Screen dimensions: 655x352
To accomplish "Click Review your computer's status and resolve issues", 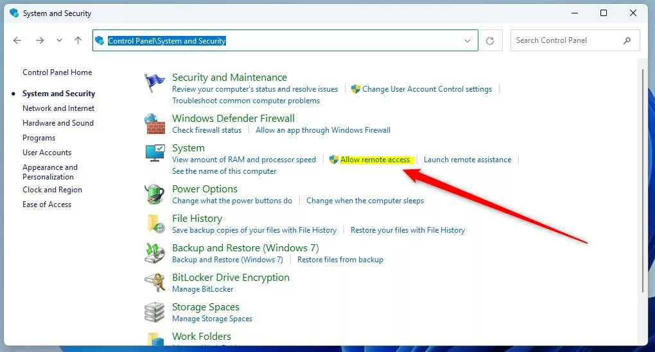I will click(255, 89).
